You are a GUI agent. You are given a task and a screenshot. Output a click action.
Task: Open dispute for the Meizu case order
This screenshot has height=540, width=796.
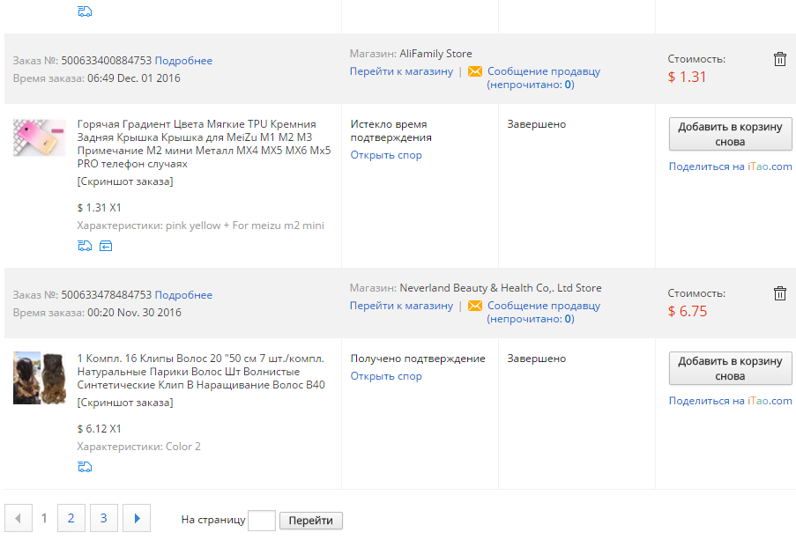386,155
